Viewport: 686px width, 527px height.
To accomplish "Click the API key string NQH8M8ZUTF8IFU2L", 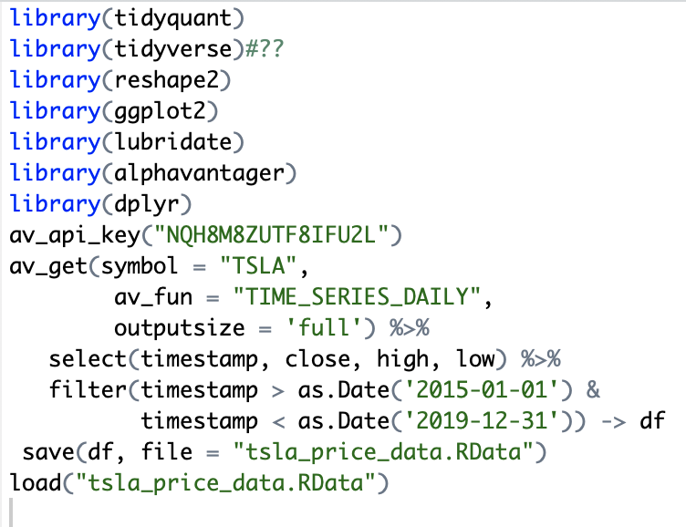I will tap(271, 235).
